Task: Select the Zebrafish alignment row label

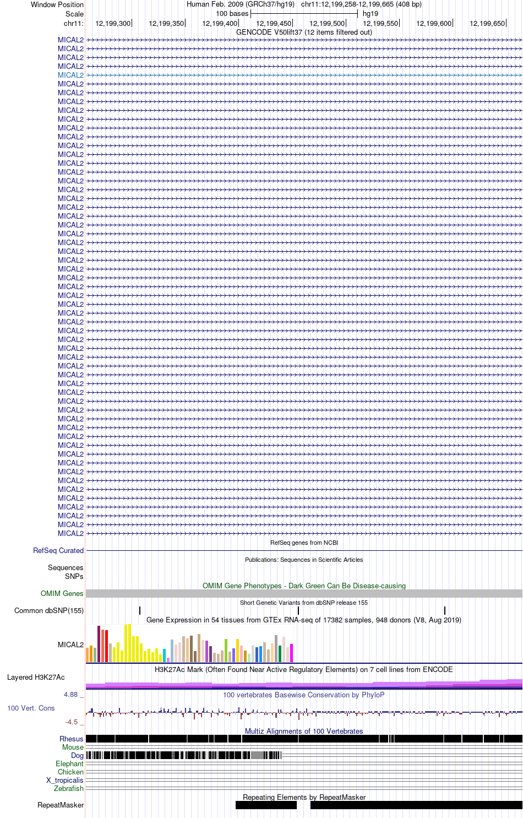Action: 69,789
